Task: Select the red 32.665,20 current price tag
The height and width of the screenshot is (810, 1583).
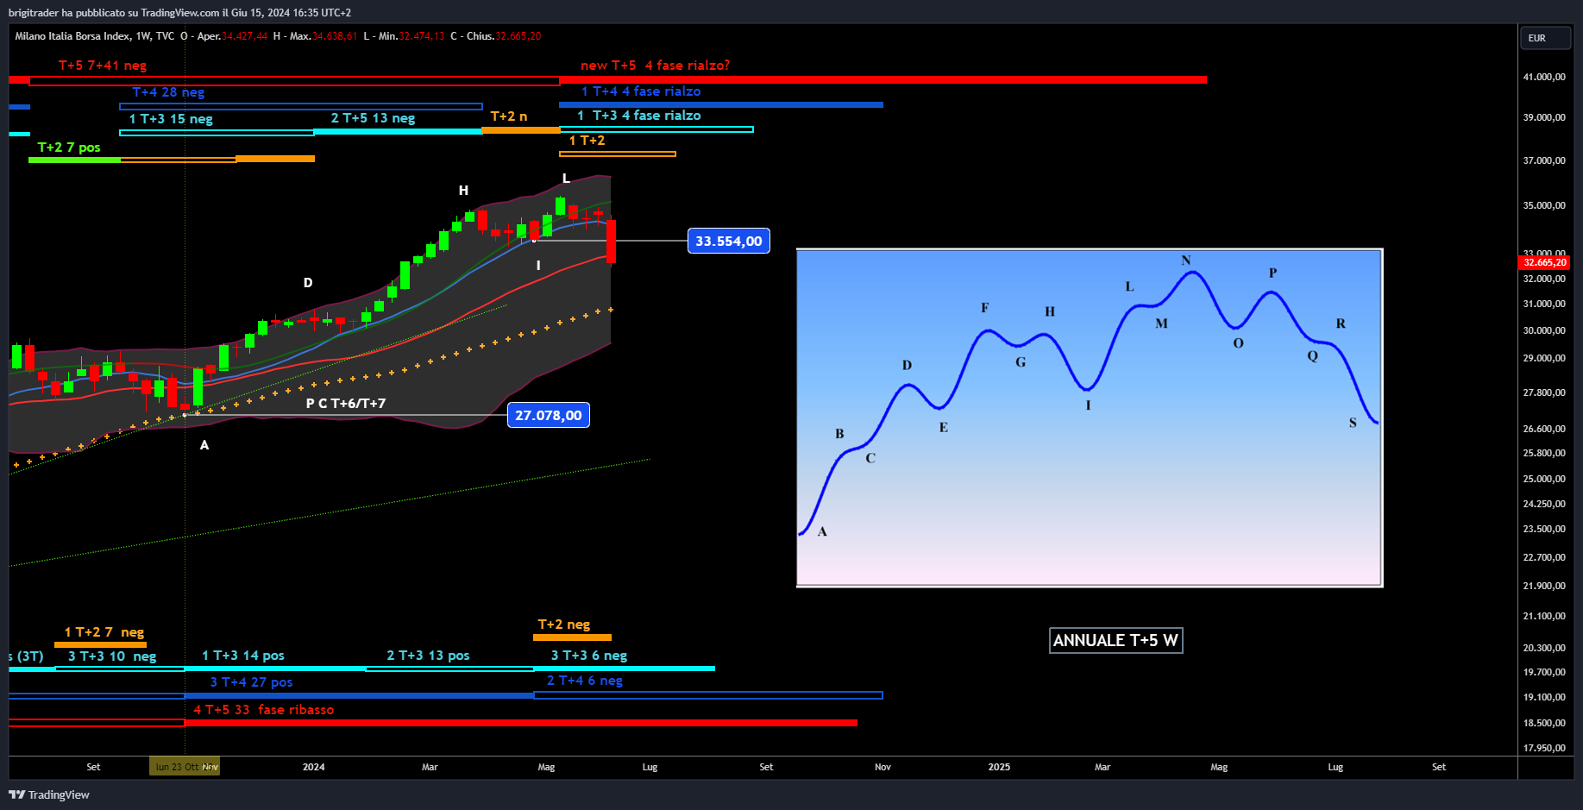Action: click(1544, 262)
